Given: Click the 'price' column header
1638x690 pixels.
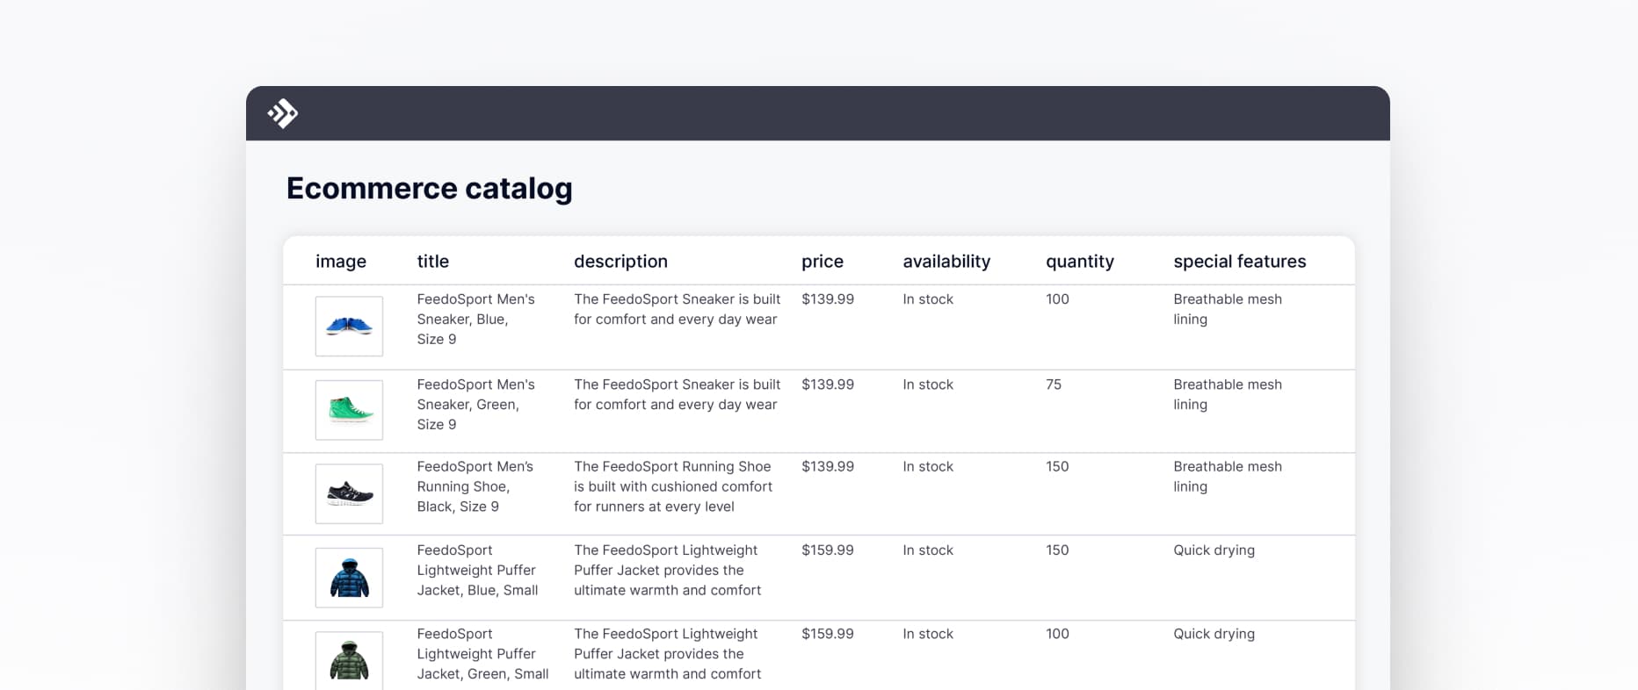Looking at the screenshot, I should coord(822,262).
